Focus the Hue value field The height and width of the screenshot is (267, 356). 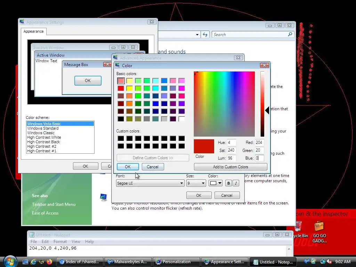(x=232, y=142)
